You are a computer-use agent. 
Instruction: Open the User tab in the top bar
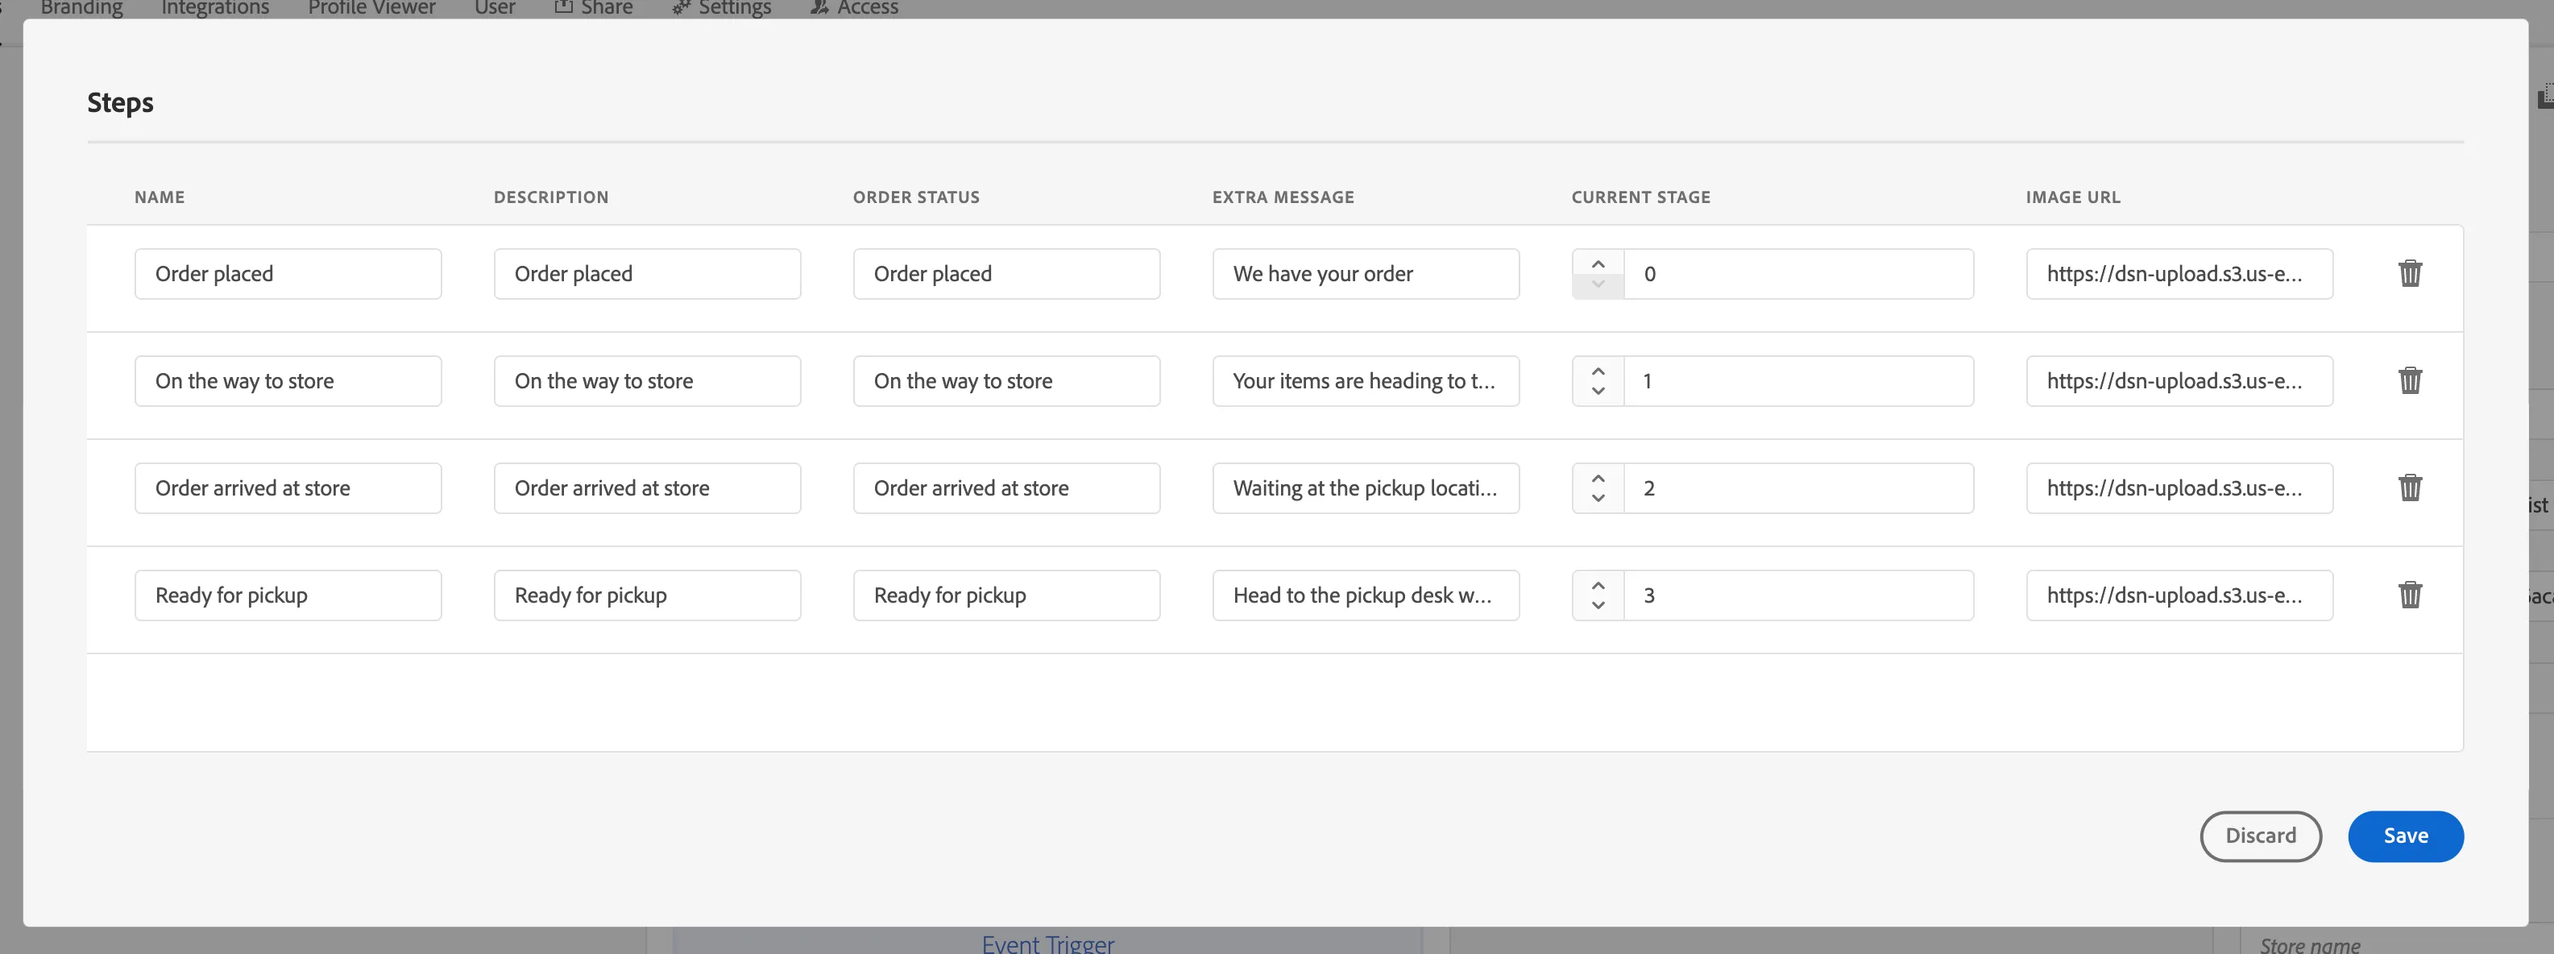(495, 8)
